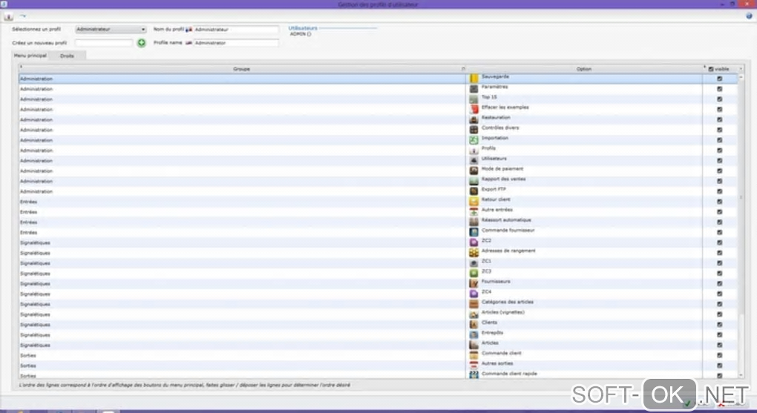The image size is (757, 413).
Task: Select the ZC1 option text
Action: (x=486, y=260)
